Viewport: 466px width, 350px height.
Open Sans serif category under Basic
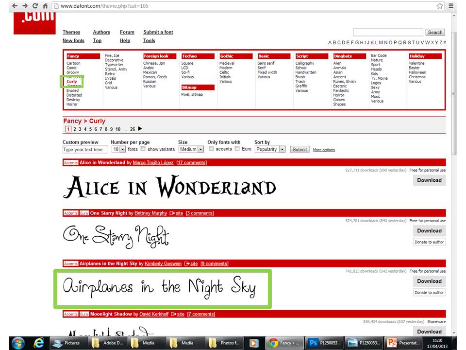[266, 63]
